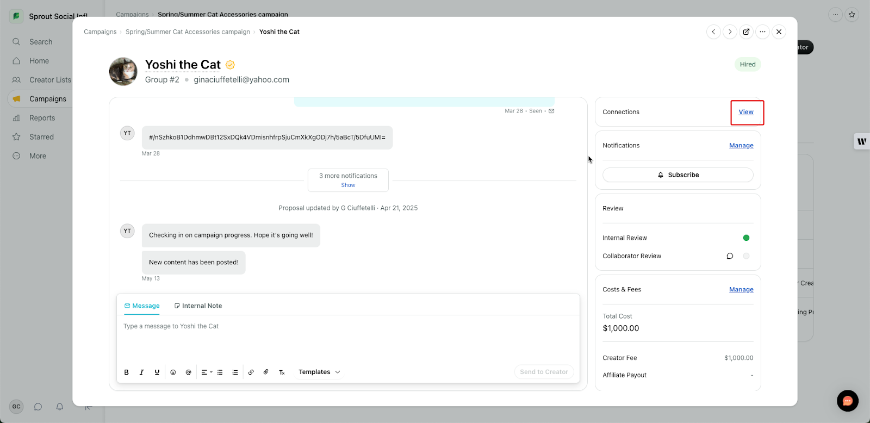Screen dimensions: 870x423
Task: Click the ginaciuffetelli@yahoo.com email address
Action: (x=241, y=80)
